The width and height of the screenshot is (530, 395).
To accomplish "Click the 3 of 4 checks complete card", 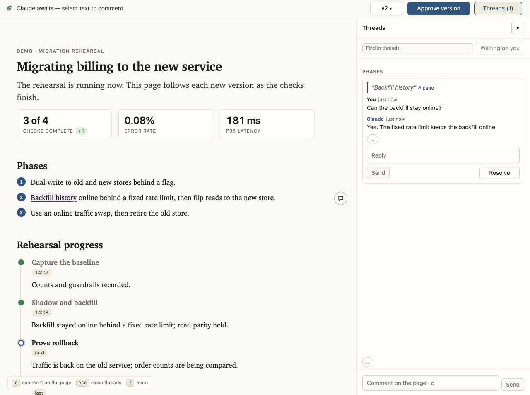I will [x=64, y=124].
